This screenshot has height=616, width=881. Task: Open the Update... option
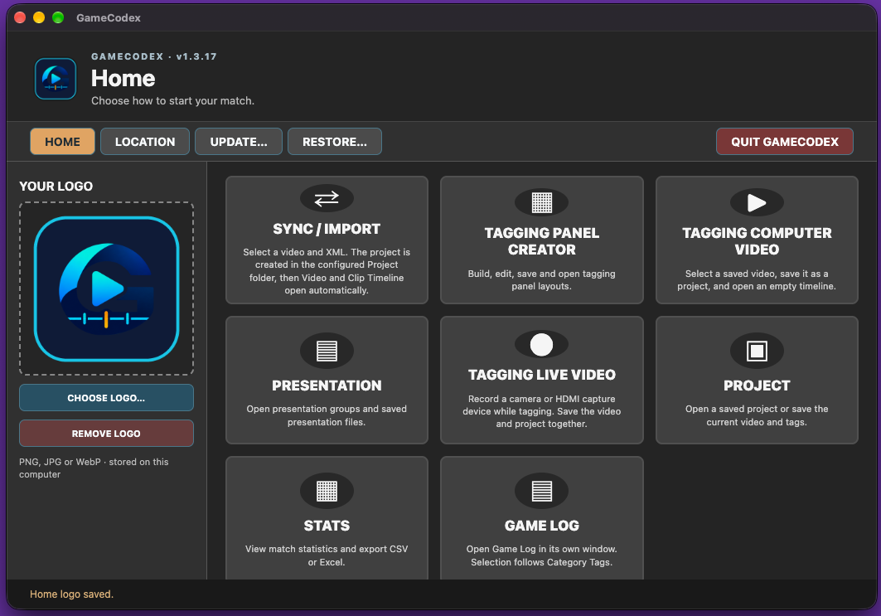[x=239, y=142]
